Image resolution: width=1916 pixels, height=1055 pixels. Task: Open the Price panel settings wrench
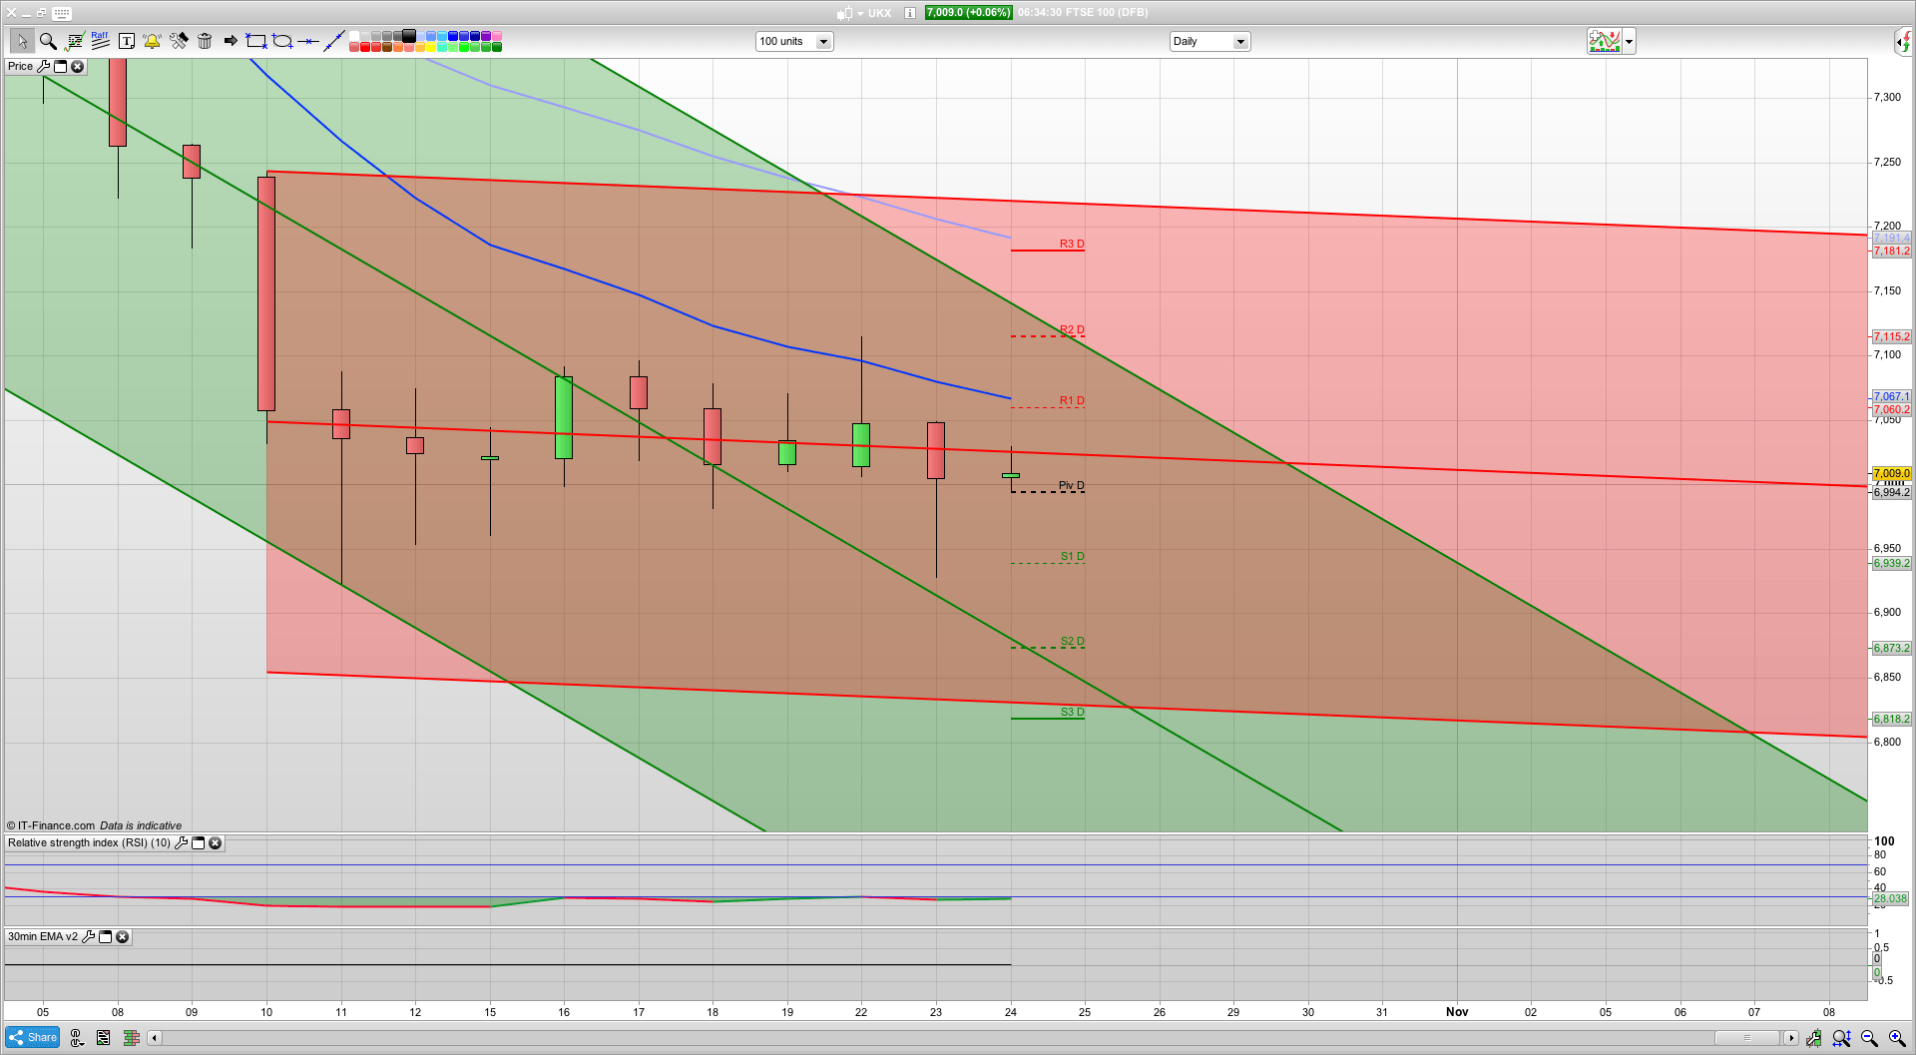point(45,66)
